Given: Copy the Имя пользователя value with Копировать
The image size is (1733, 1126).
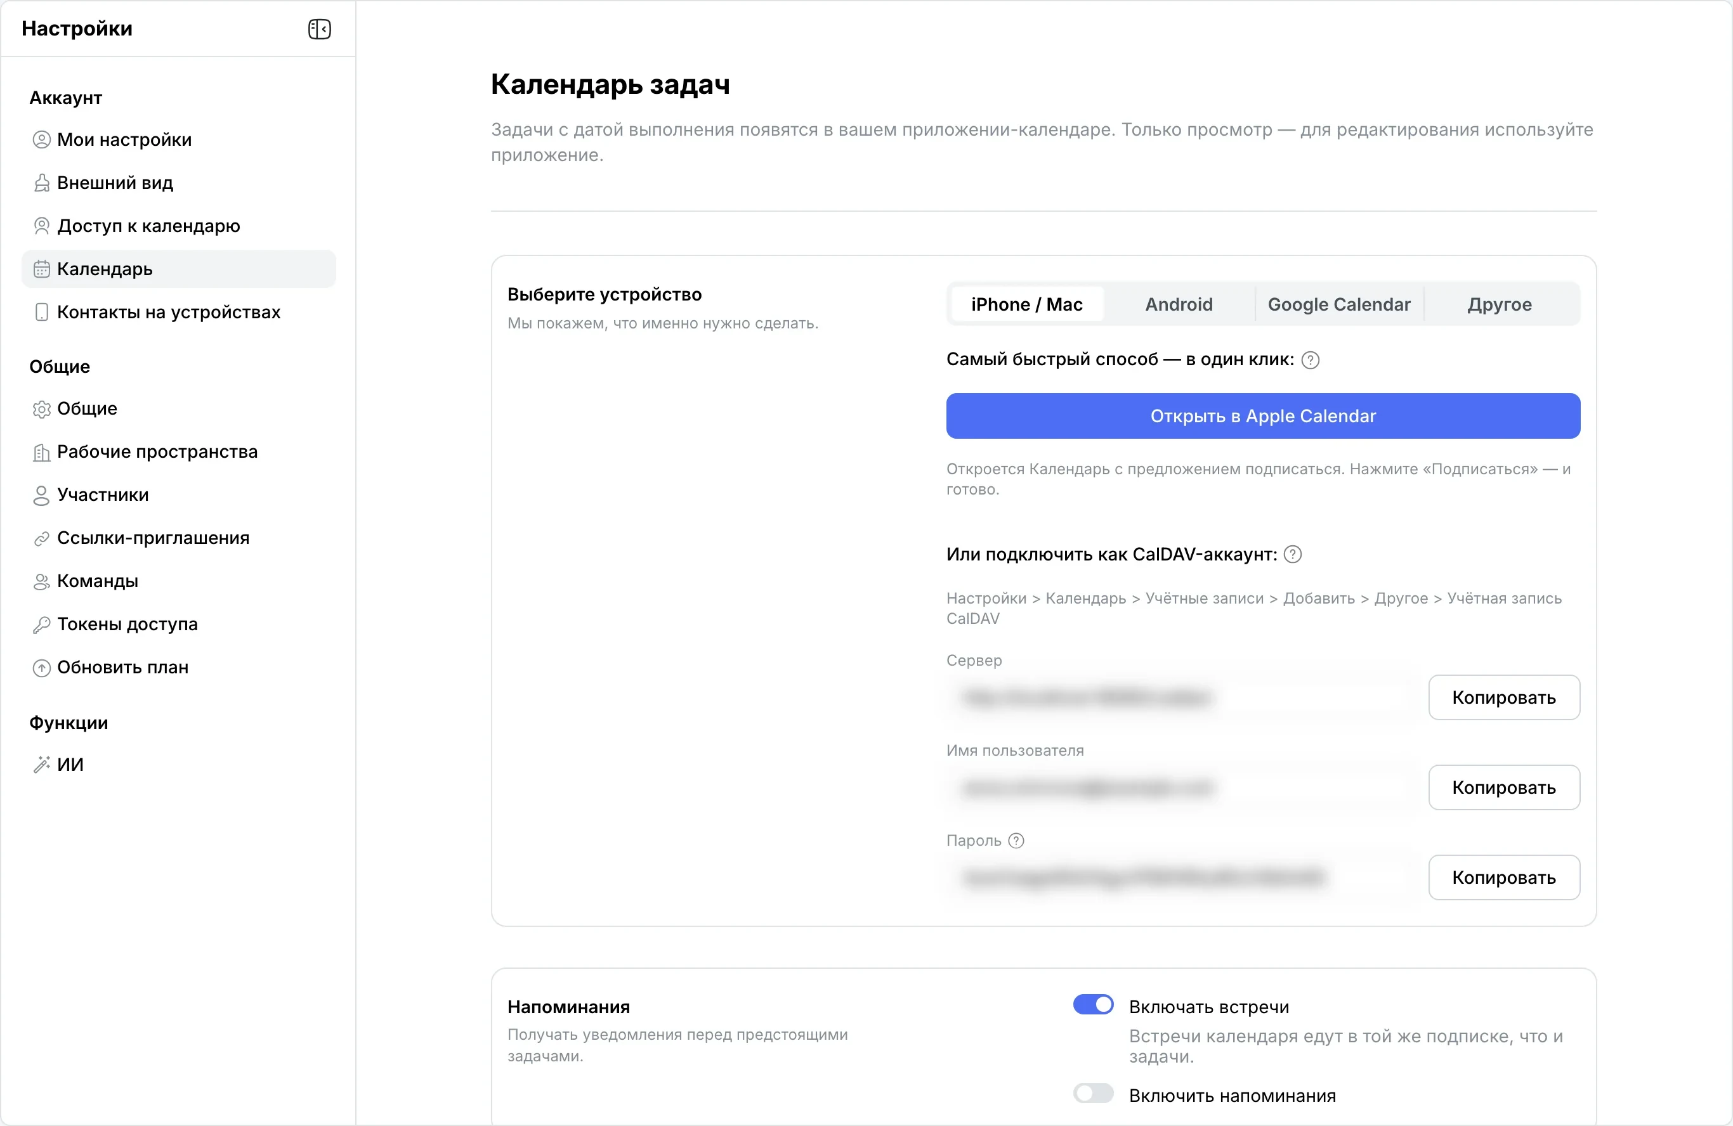Looking at the screenshot, I should coord(1503,787).
